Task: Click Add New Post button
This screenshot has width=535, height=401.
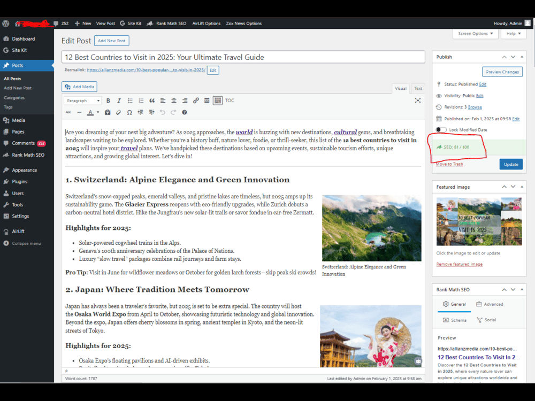Action: click(112, 41)
